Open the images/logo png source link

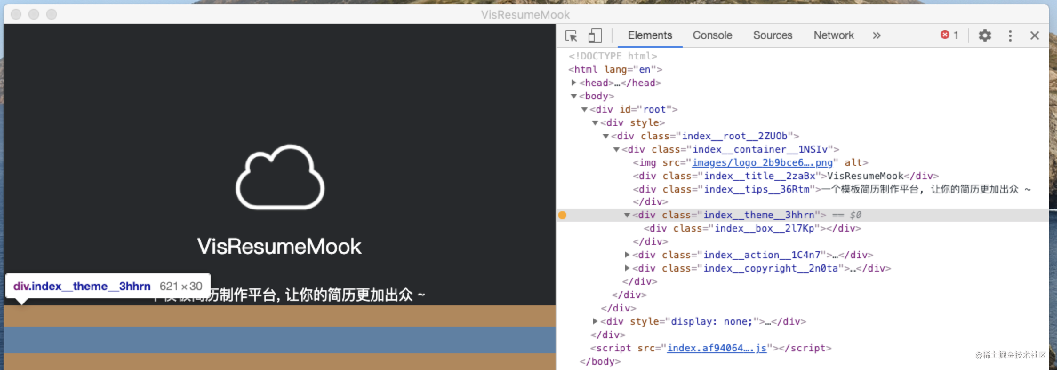[x=762, y=163]
